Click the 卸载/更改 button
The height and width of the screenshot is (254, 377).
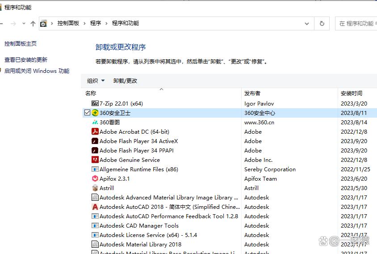[125, 80]
